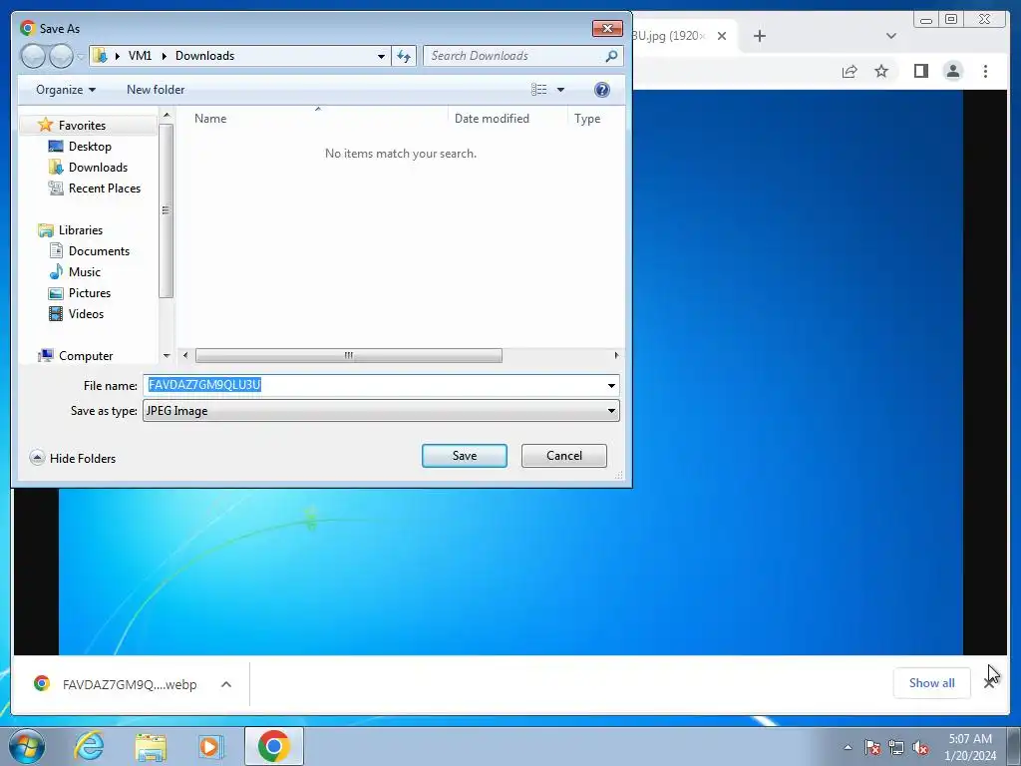The height and width of the screenshot is (766, 1021).
Task: Click the file list scroll right arrow
Action: click(x=616, y=356)
